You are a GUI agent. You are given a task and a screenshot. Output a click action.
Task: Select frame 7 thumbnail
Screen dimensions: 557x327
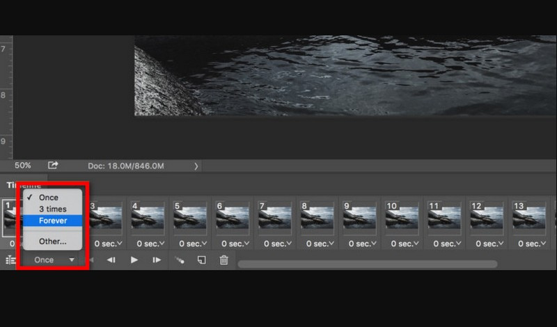(x=275, y=218)
